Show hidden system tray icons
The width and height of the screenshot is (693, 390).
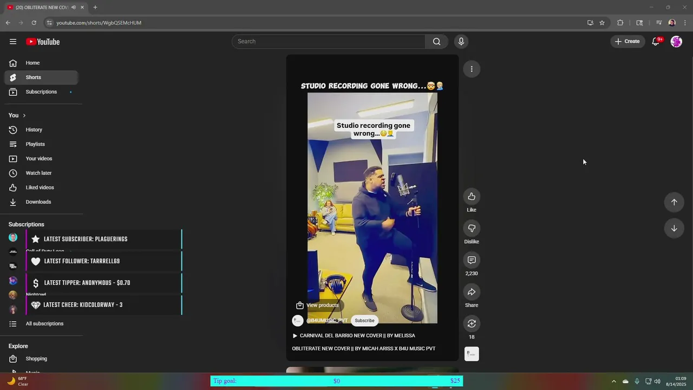coord(613,381)
